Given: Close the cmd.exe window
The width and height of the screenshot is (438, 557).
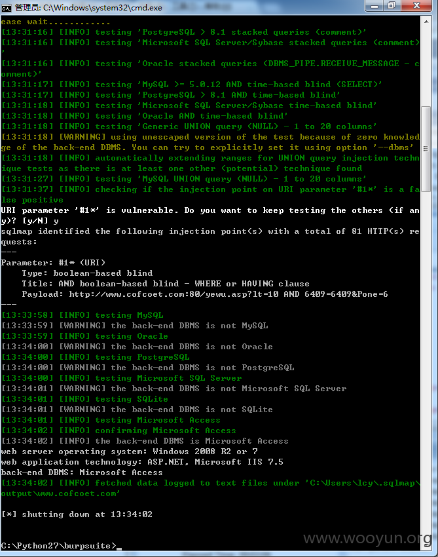Looking at the screenshot, I should pos(417,6).
